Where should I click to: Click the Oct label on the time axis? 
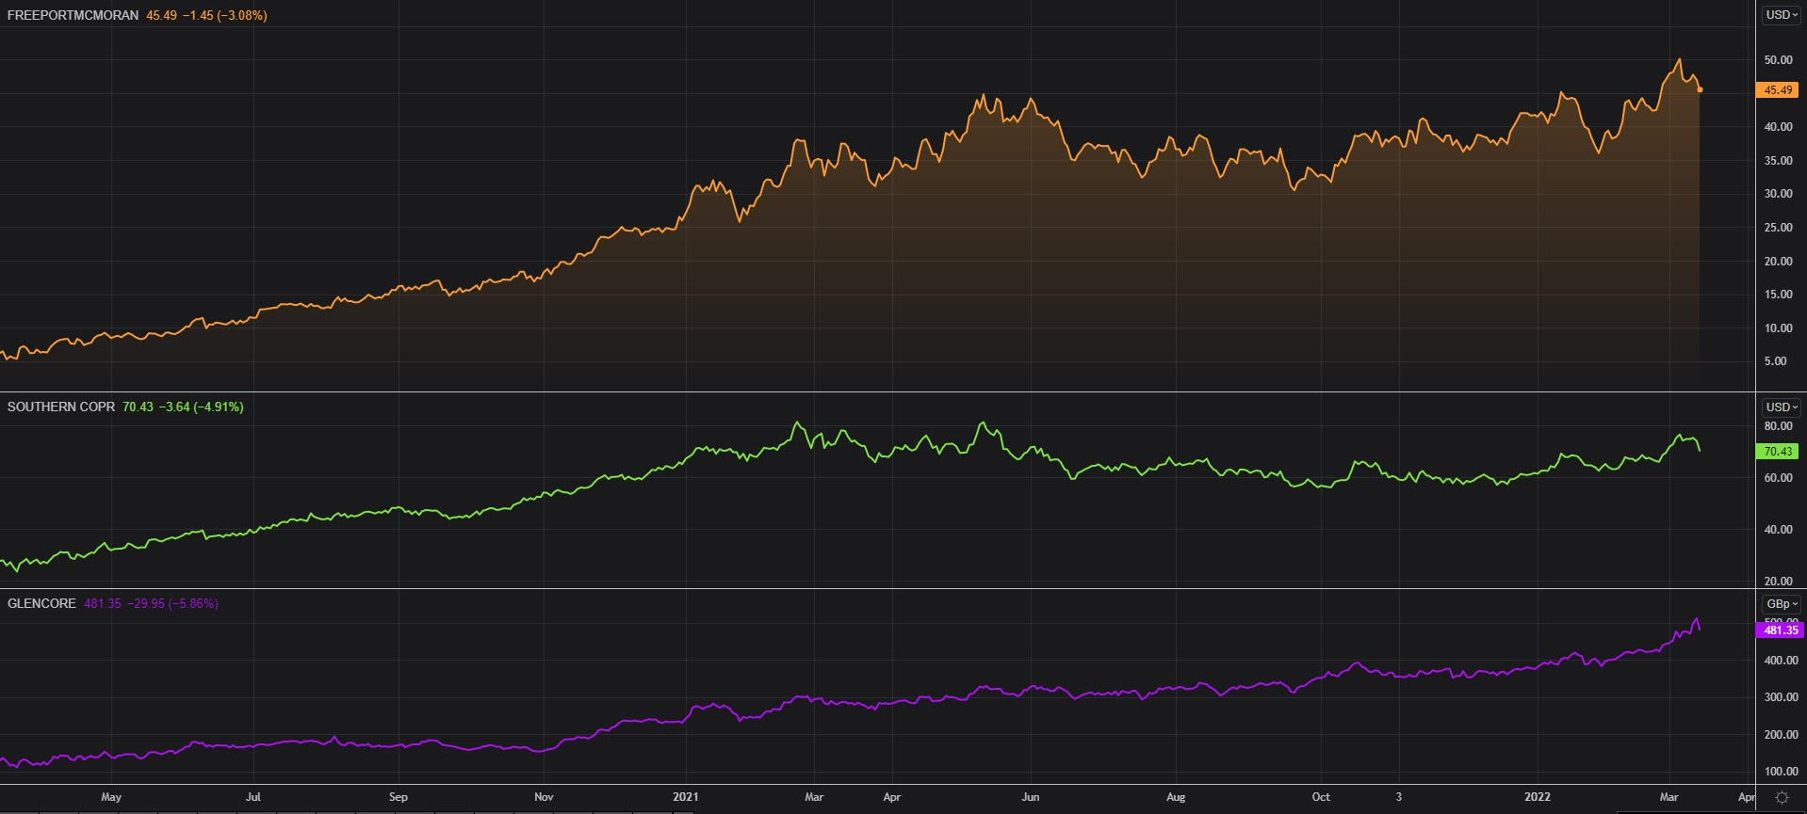pyautogui.click(x=1321, y=797)
